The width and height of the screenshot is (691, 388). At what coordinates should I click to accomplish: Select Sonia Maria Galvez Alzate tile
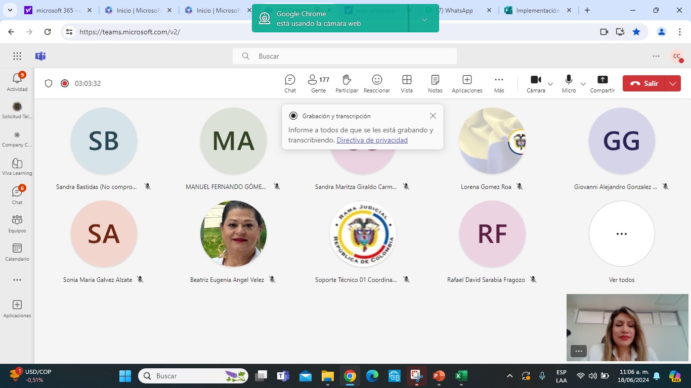tap(104, 242)
